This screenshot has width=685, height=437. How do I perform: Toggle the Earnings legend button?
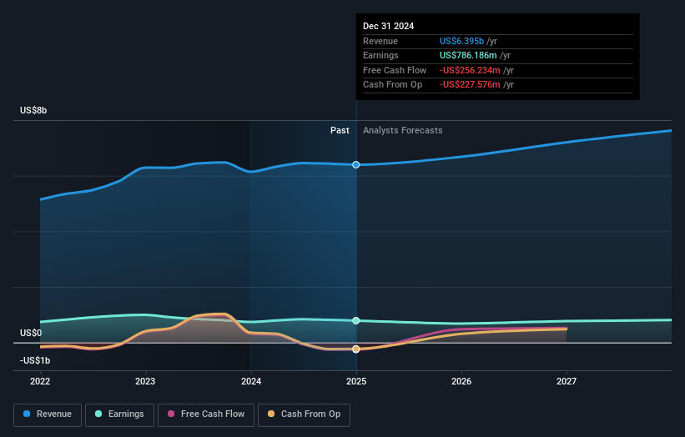click(x=119, y=414)
